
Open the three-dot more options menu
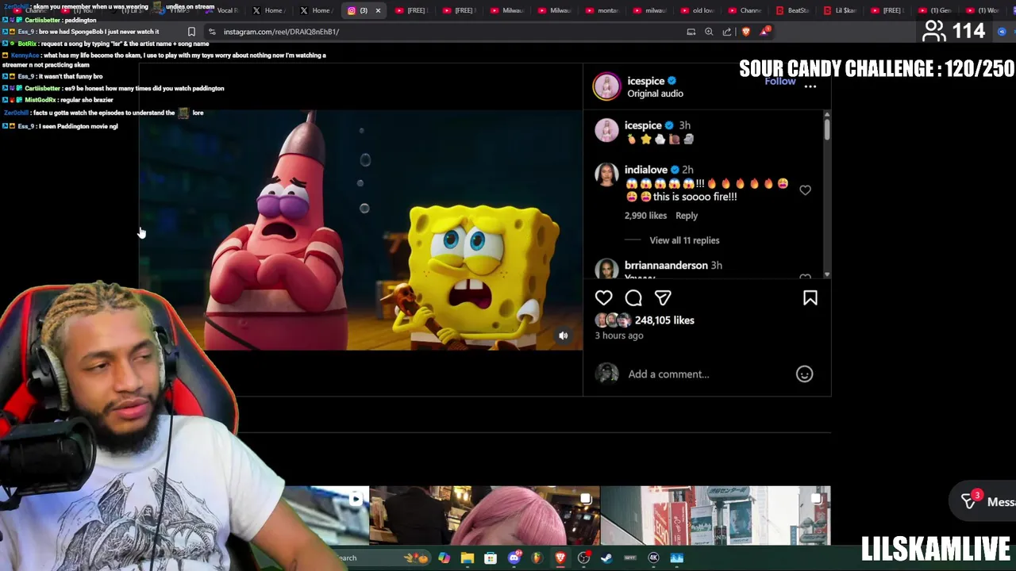pyautogui.click(x=810, y=86)
